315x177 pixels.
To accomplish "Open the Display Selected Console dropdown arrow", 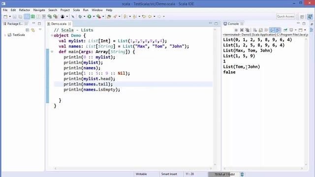I will point(295,30).
